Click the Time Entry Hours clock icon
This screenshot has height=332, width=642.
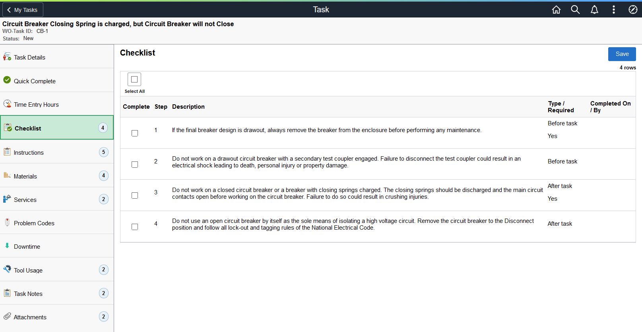point(7,104)
